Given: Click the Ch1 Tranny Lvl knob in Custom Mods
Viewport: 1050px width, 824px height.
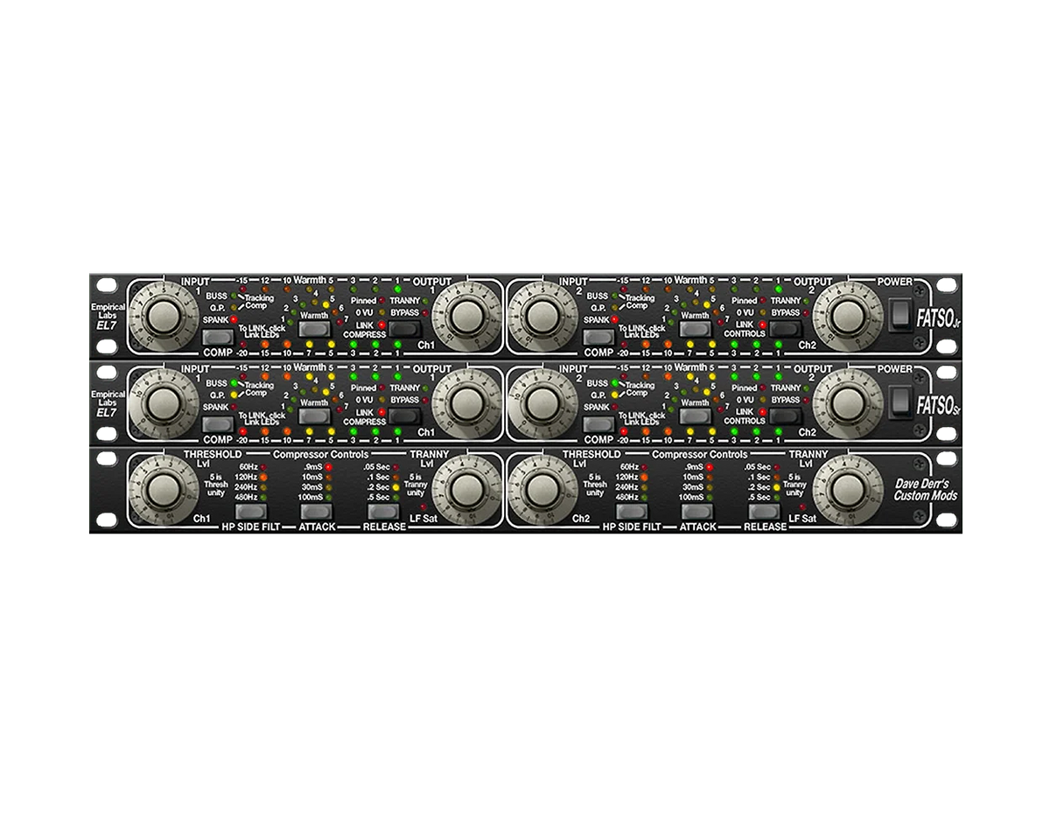Looking at the screenshot, I should point(466,490).
